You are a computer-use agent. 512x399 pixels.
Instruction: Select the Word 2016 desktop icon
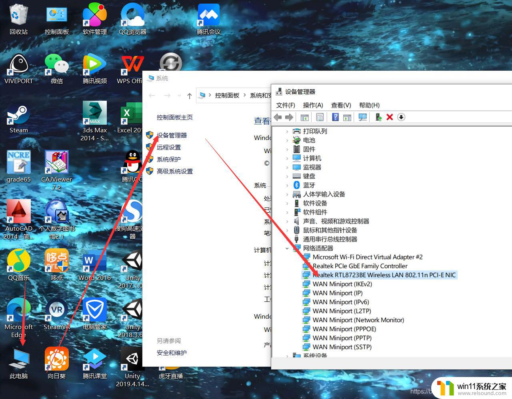pos(95,265)
